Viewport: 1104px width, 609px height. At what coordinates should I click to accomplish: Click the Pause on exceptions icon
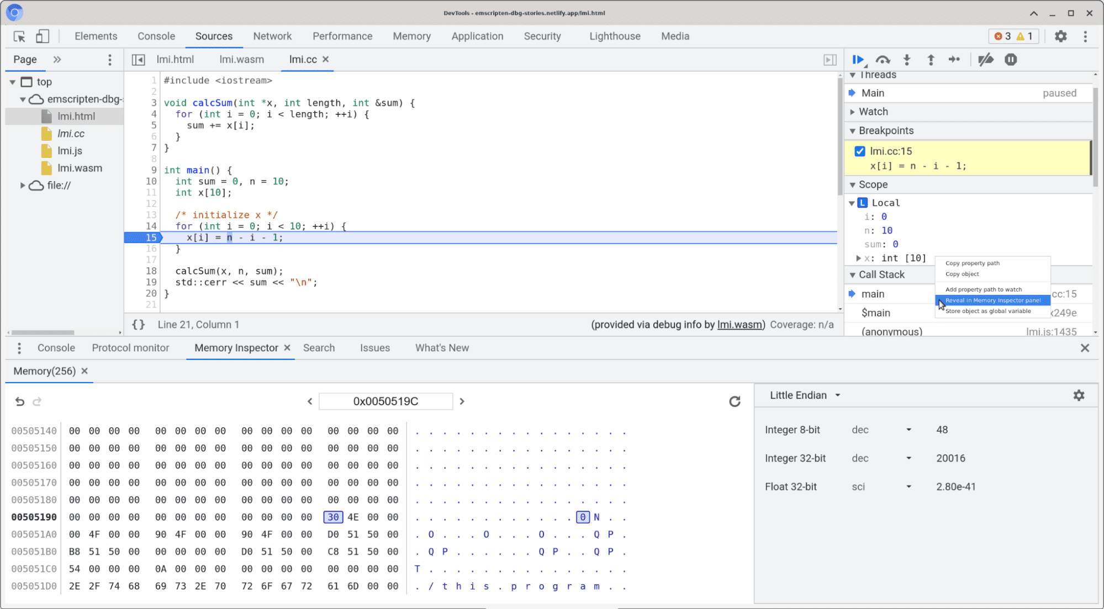click(x=1012, y=59)
